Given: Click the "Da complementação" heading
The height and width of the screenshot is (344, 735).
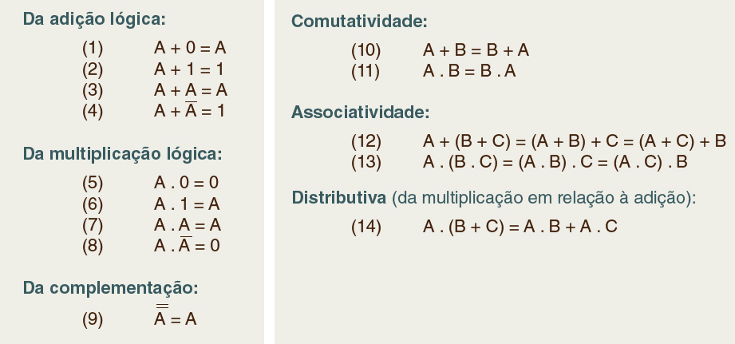Looking at the screenshot, I should [x=110, y=287].
